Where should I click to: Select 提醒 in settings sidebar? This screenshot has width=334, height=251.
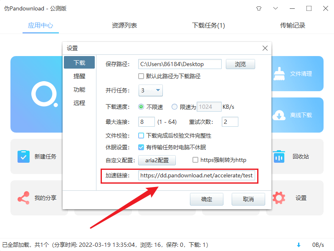click(x=79, y=76)
